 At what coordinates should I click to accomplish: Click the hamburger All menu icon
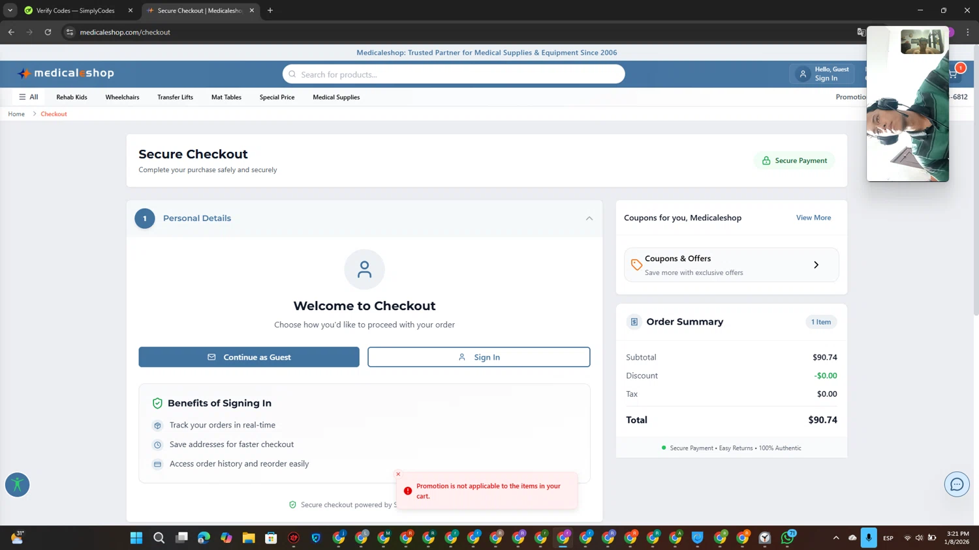point(22,97)
